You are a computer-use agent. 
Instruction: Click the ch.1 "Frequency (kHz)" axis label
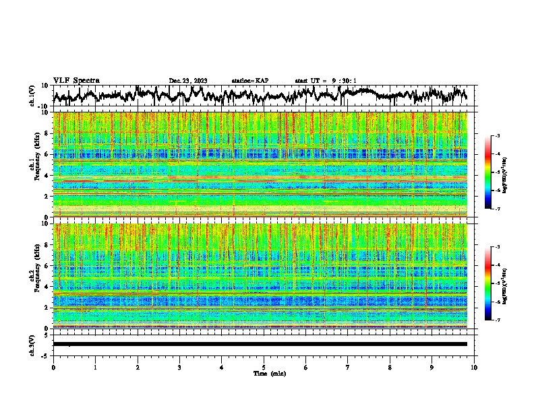click(x=37, y=157)
